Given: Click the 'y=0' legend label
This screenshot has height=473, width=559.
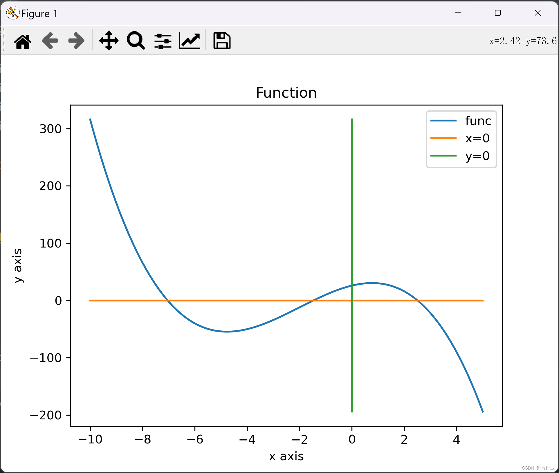Looking at the screenshot, I should coord(477,156).
